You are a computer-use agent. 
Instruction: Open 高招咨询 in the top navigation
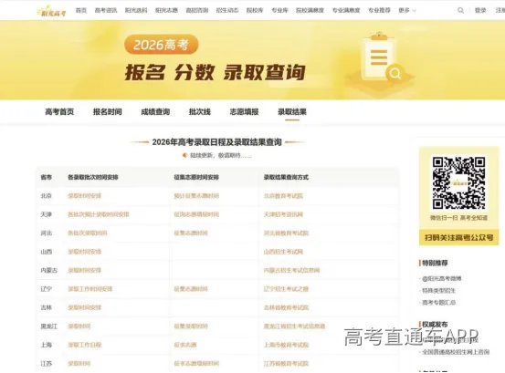[x=197, y=11]
